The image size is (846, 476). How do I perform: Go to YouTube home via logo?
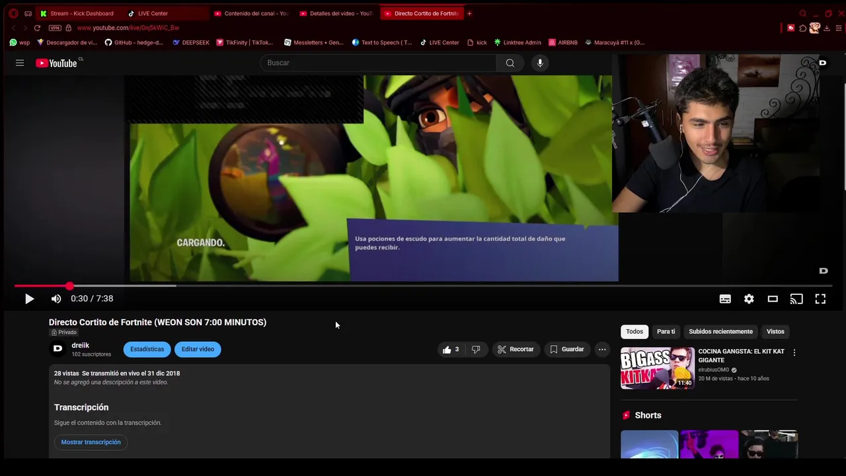(57, 63)
